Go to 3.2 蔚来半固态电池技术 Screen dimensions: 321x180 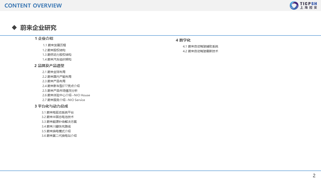(58, 117)
